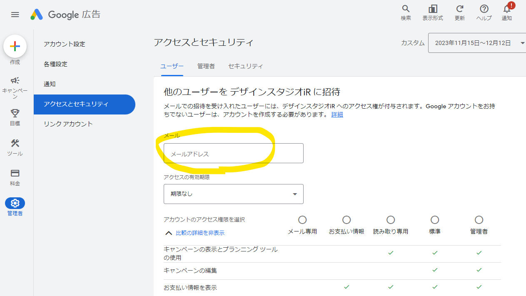Switch to the 管理者 tab

206,66
